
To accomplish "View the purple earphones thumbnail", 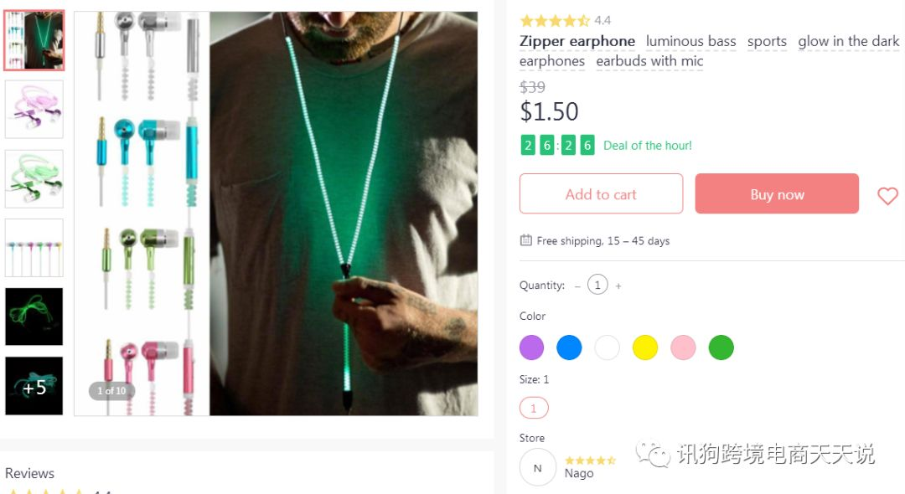I will tap(34, 109).
